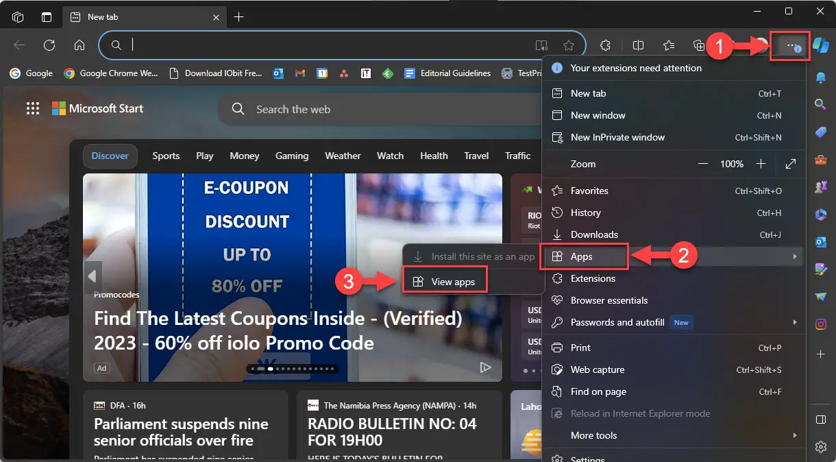836x462 pixels.
Task: Enter full screen from Zoom row
Action: 791,164
